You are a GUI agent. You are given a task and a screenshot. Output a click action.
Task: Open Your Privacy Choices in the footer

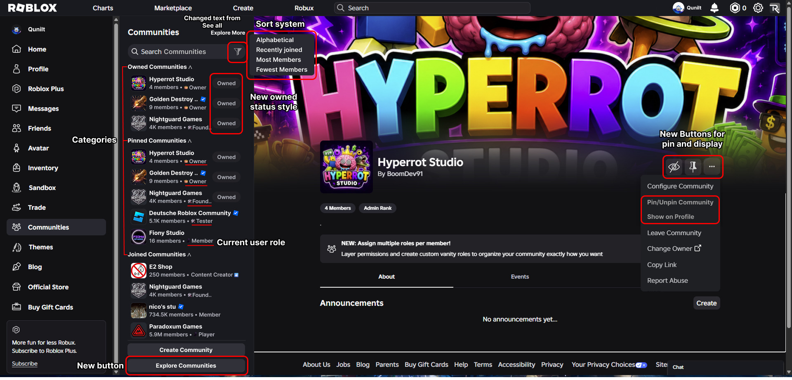(609, 365)
